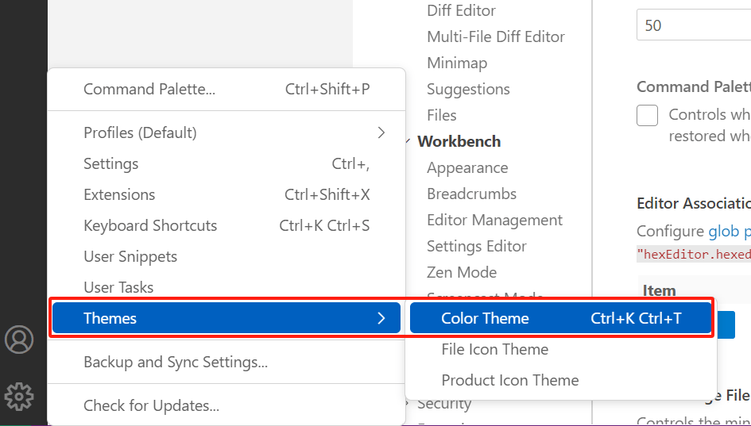Select Zen Mode settings category
Screen dimensions: 751x426
click(462, 273)
